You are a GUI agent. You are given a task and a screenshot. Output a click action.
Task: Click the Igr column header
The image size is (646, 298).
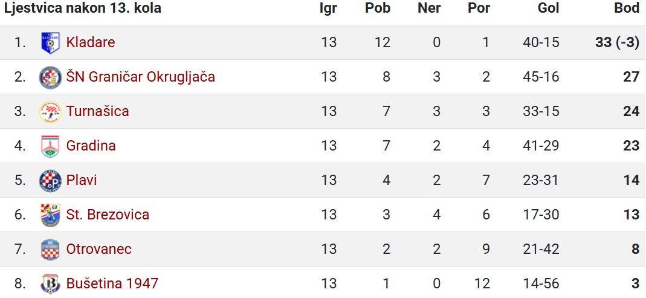[328, 8]
